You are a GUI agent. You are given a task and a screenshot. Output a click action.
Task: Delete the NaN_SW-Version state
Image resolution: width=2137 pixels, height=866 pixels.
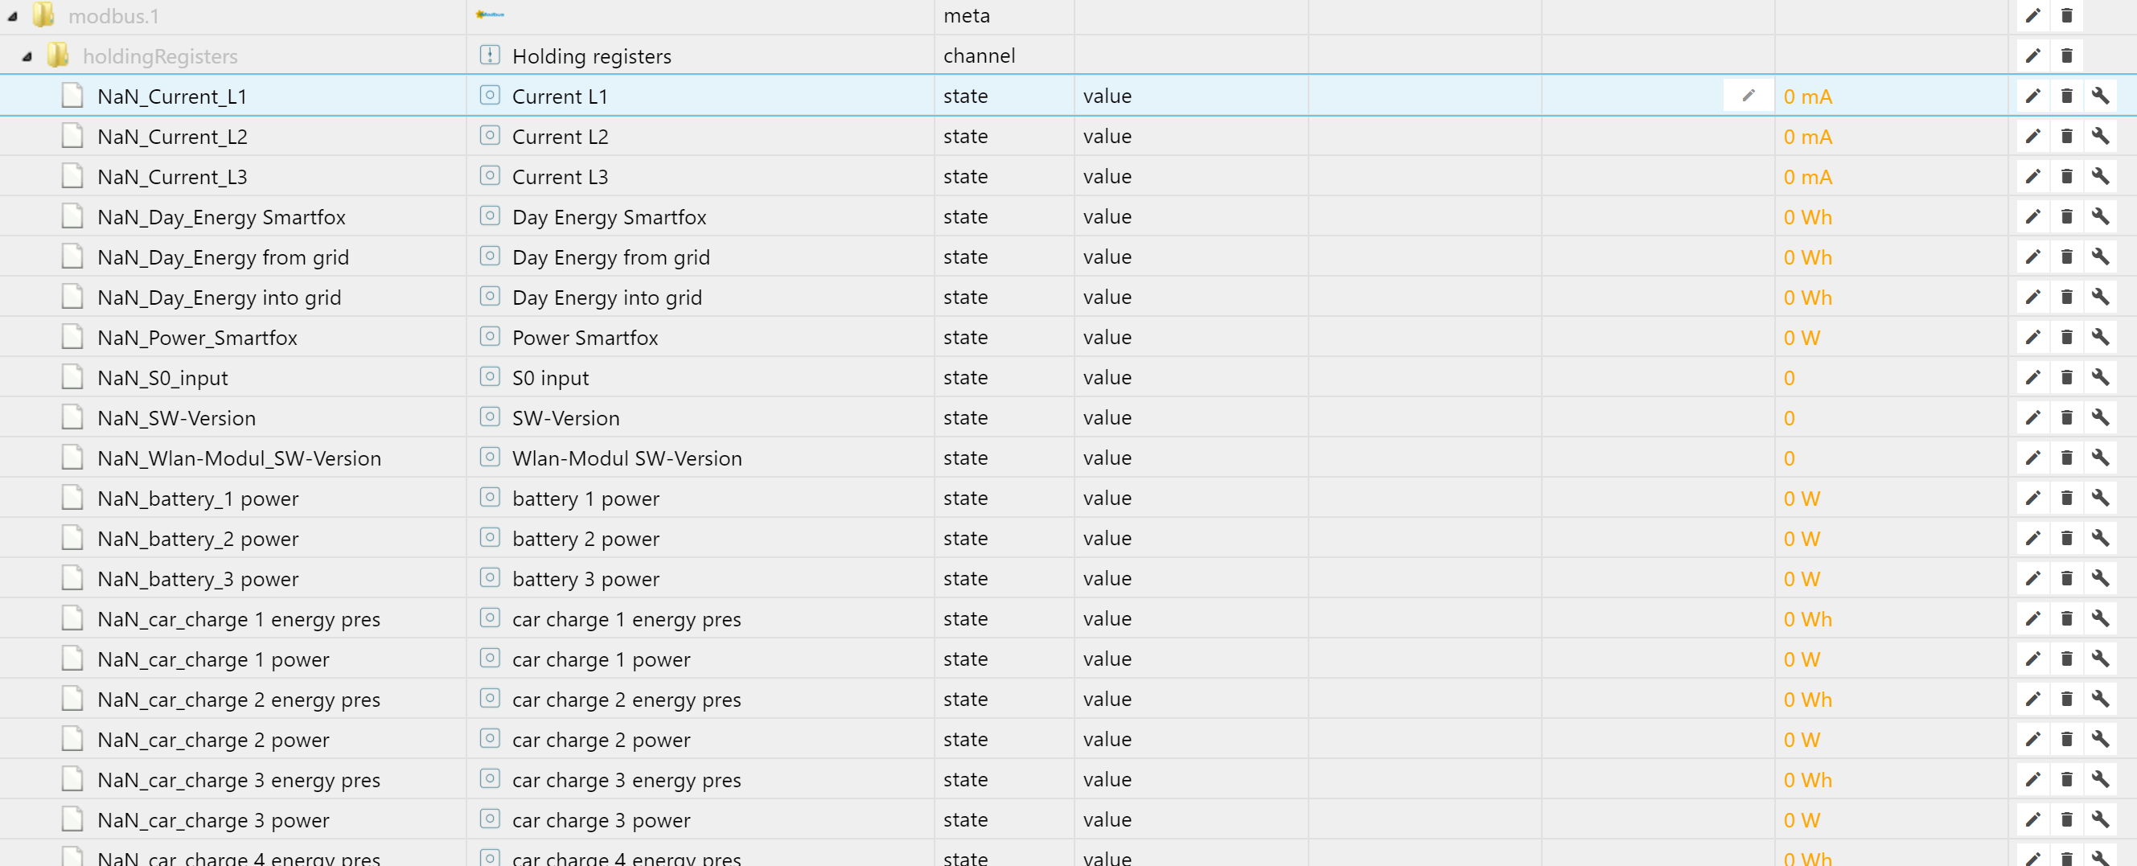pyautogui.click(x=2066, y=418)
